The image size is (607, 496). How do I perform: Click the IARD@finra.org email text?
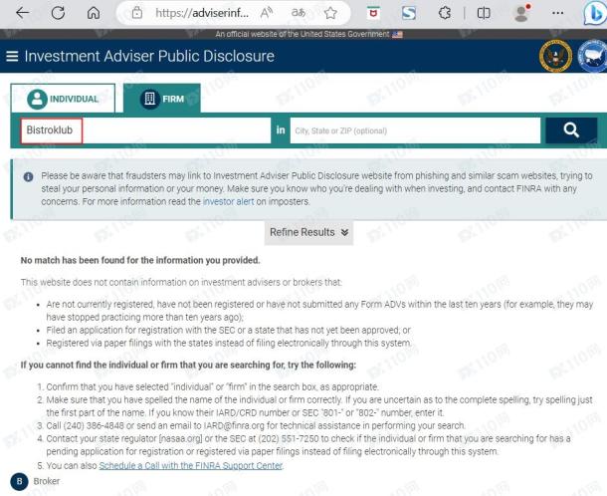coord(234,425)
